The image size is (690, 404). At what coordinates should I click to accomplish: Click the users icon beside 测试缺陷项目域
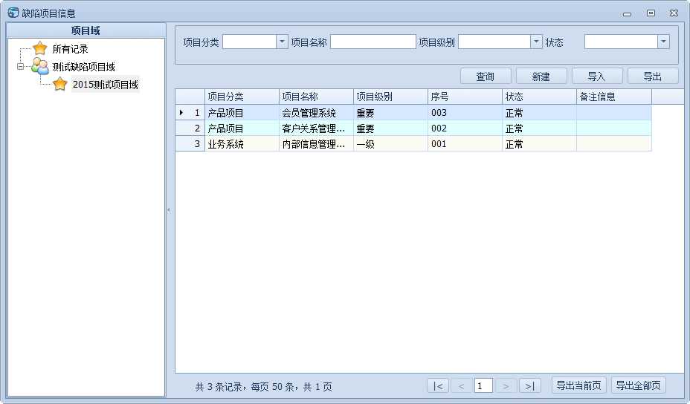[39, 66]
